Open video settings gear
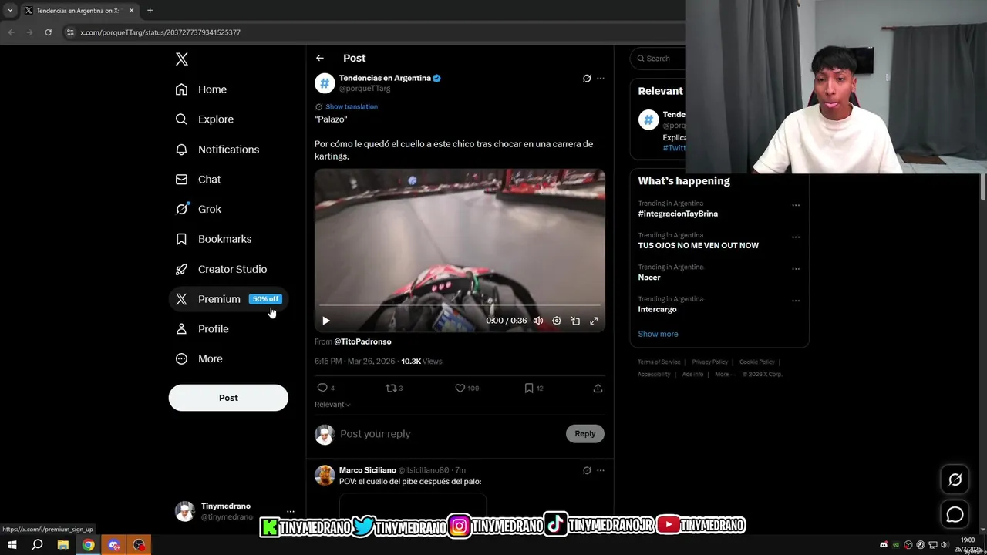 (557, 321)
